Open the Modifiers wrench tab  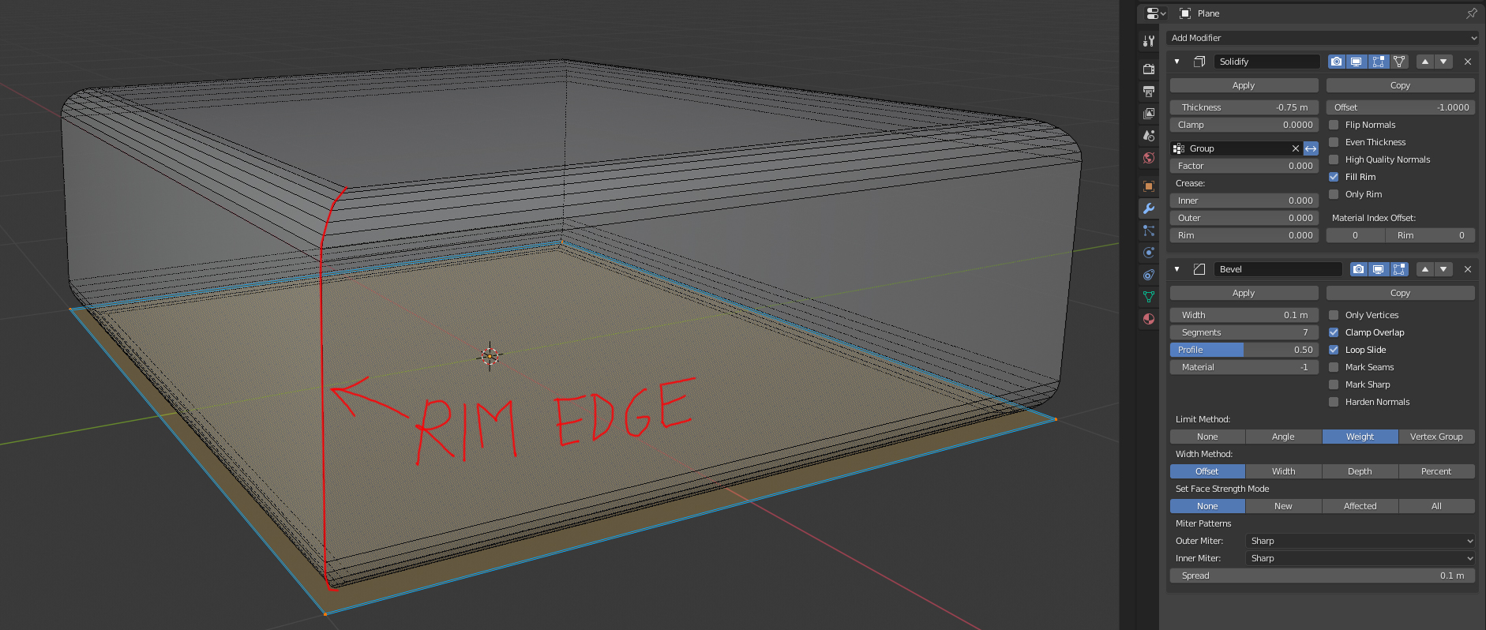[x=1149, y=208]
